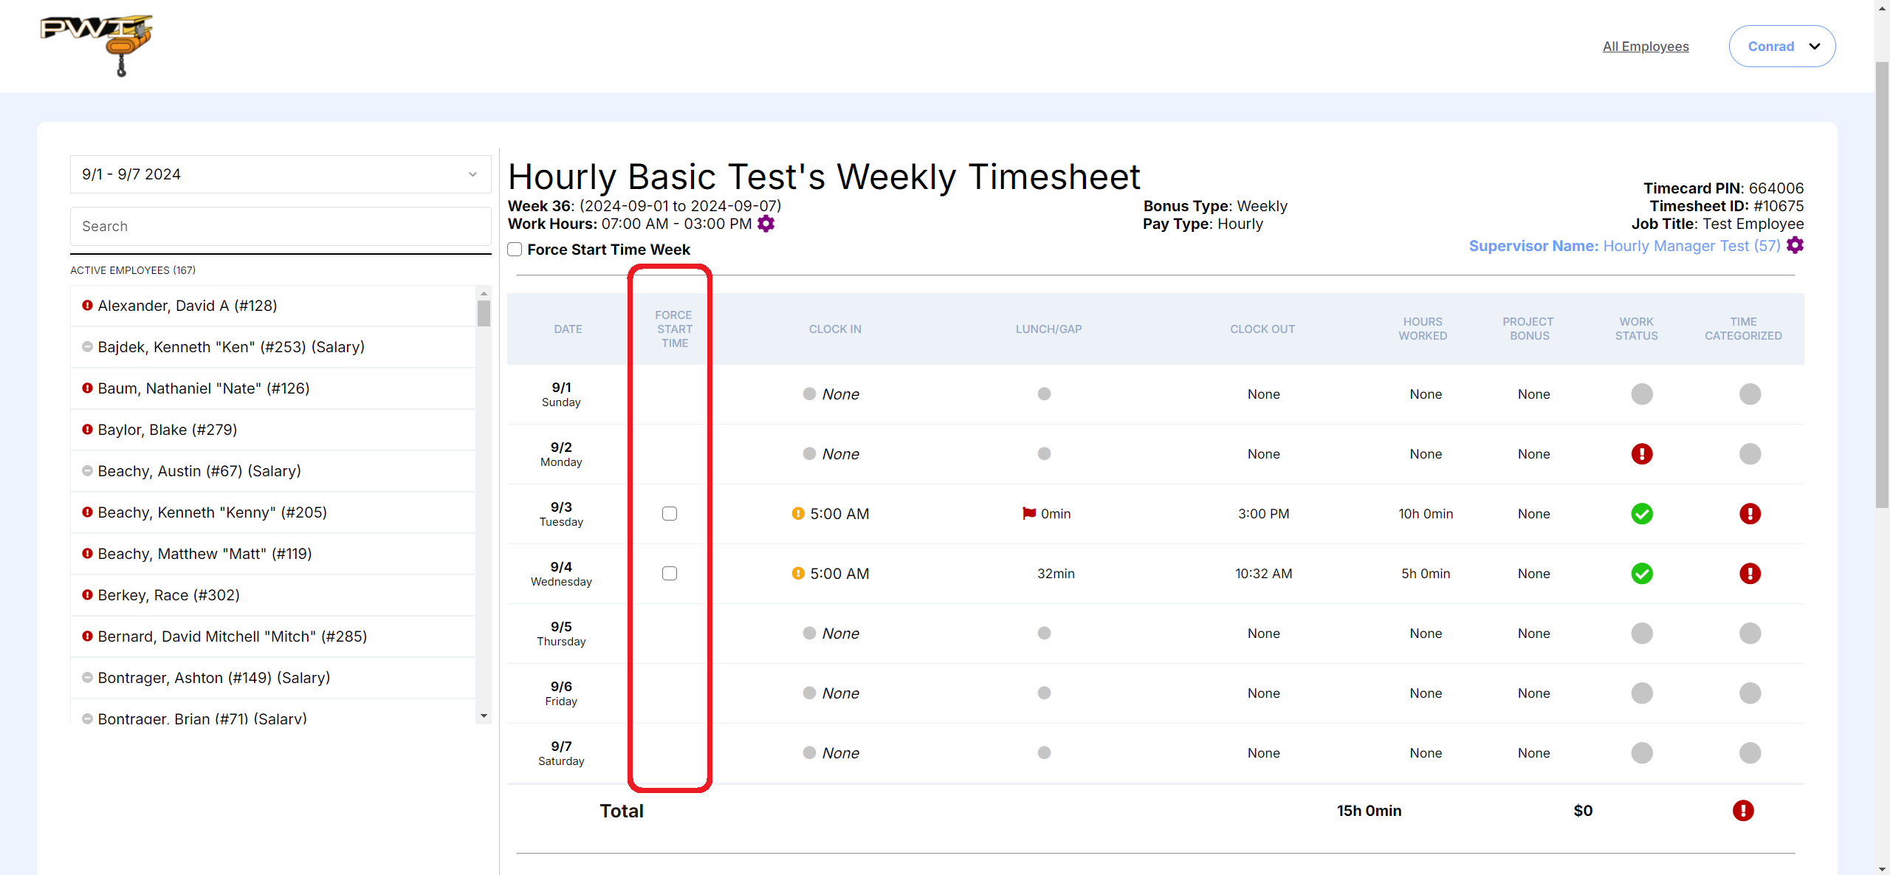This screenshot has height=875, width=1890.
Task: Select employee Beachy, Austin (#67)
Action: point(199,471)
